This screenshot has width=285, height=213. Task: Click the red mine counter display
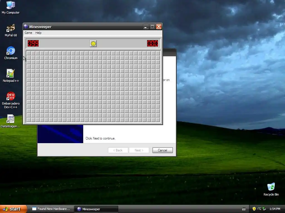pyautogui.click(x=33, y=44)
